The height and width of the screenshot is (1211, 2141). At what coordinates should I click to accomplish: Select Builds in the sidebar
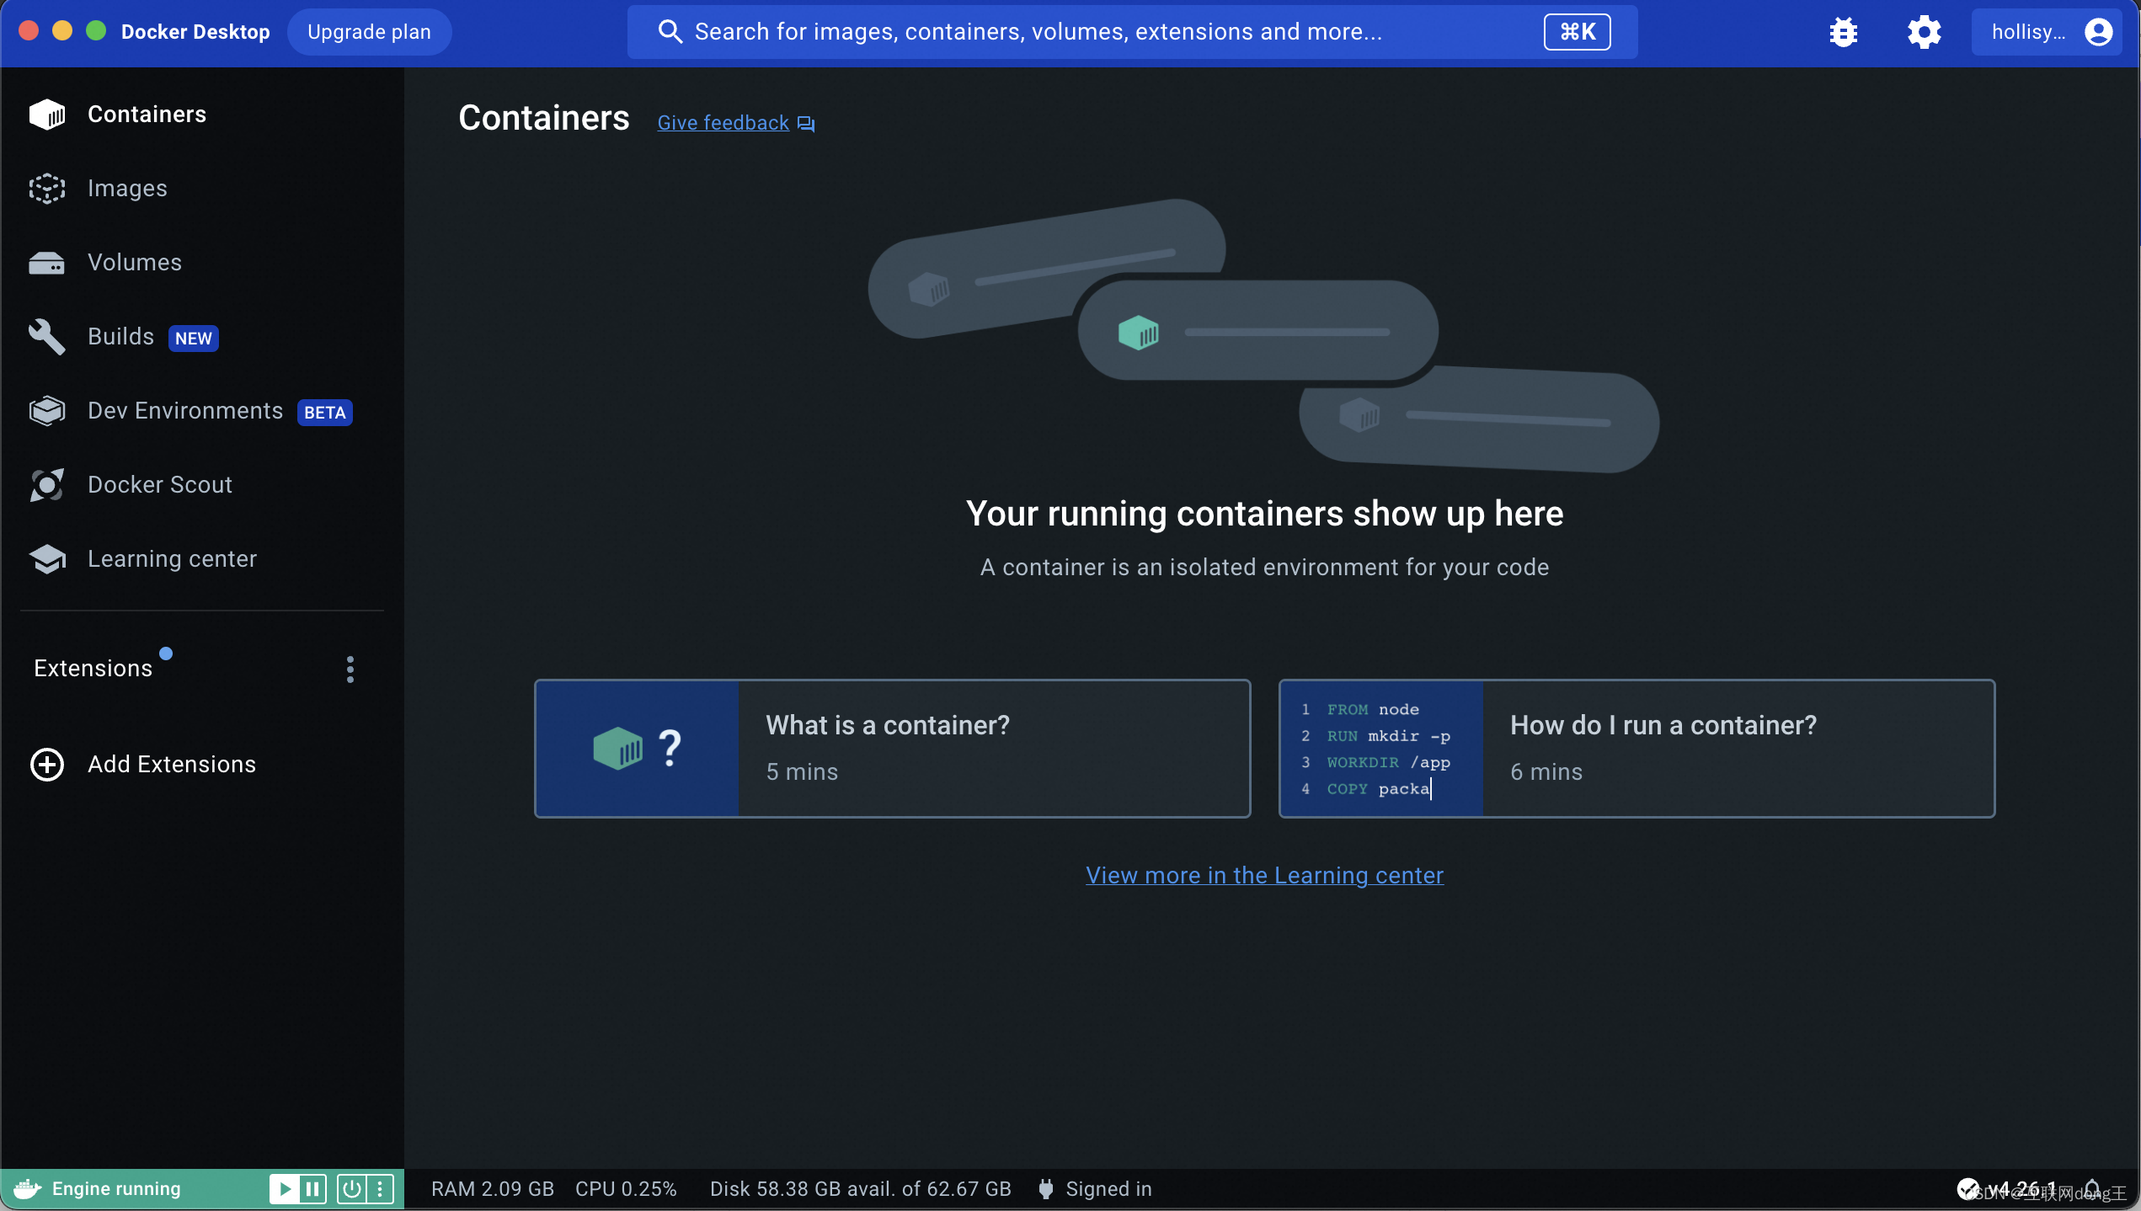coord(202,336)
